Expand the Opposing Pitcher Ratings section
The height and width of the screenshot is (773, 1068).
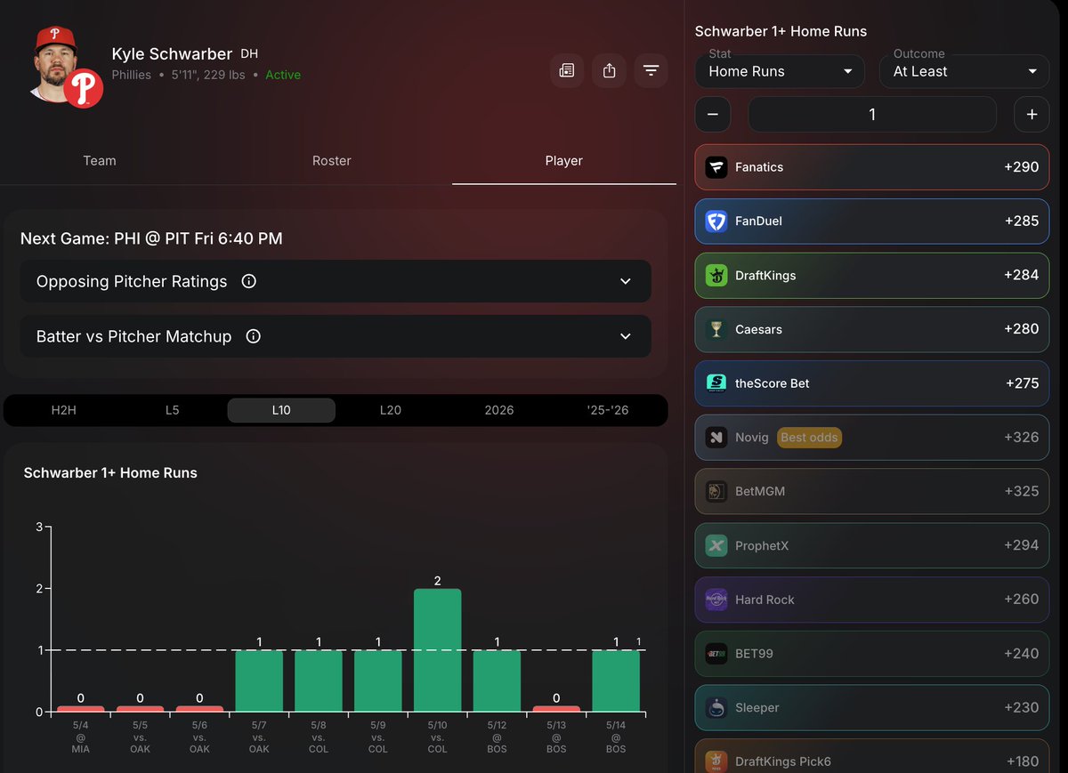pyautogui.click(x=336, y=281)
